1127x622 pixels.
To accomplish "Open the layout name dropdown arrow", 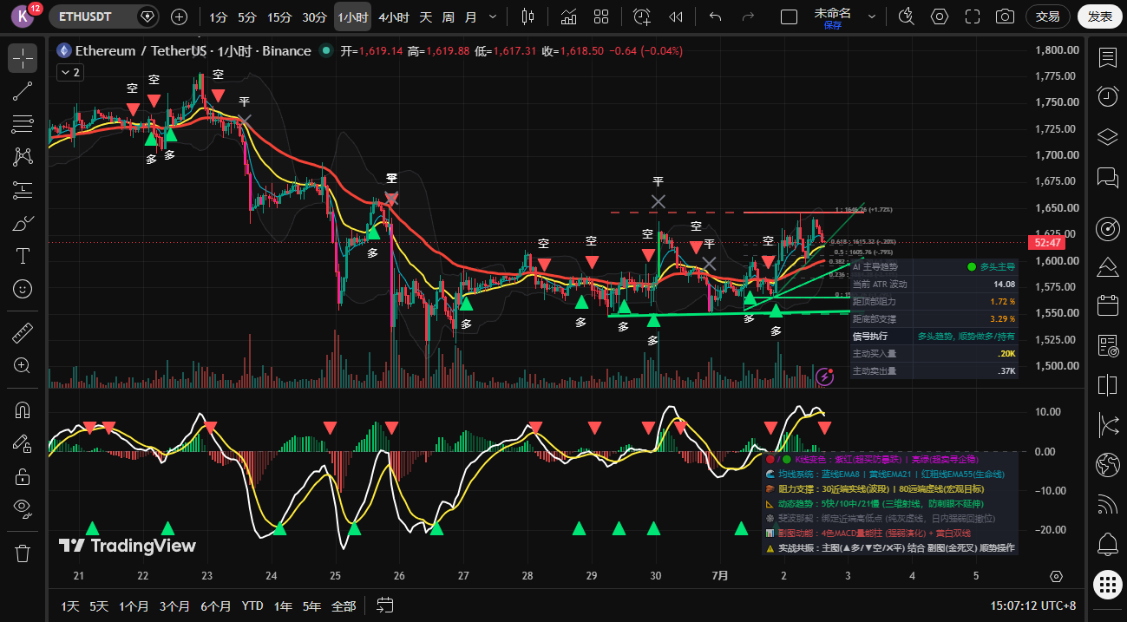I will (x=872, y=16).
